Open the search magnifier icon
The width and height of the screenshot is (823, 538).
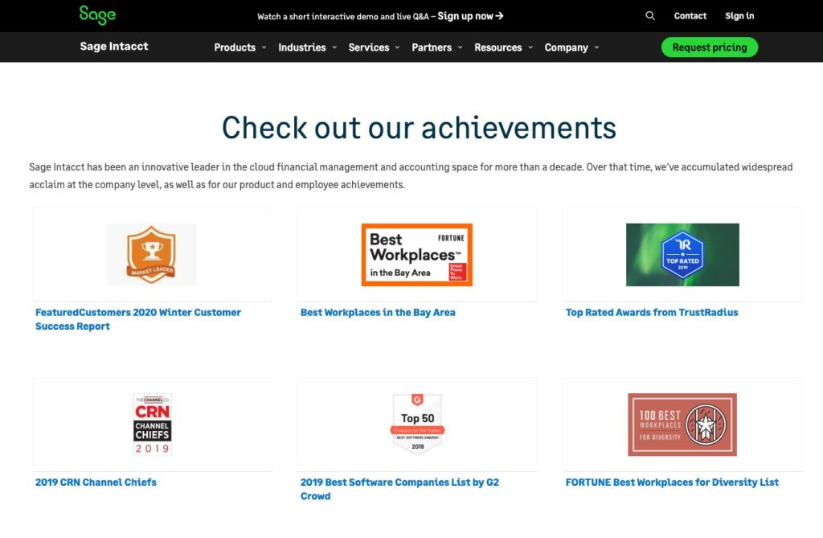click(649, 16)
